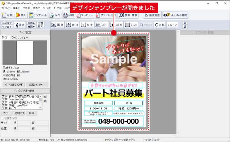Screen dimensions: 230x142
Task: Open the ファイル menu
Action: tap(6, 8)
